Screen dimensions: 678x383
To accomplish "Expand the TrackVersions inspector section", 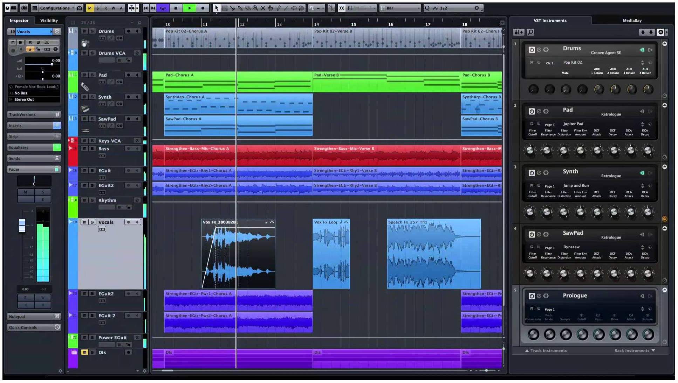I will [34, 115].
